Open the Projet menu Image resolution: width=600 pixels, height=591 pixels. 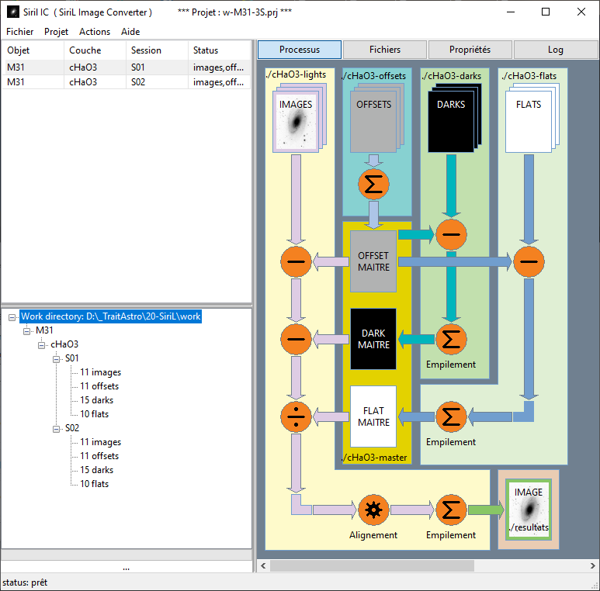click(56, 32)
